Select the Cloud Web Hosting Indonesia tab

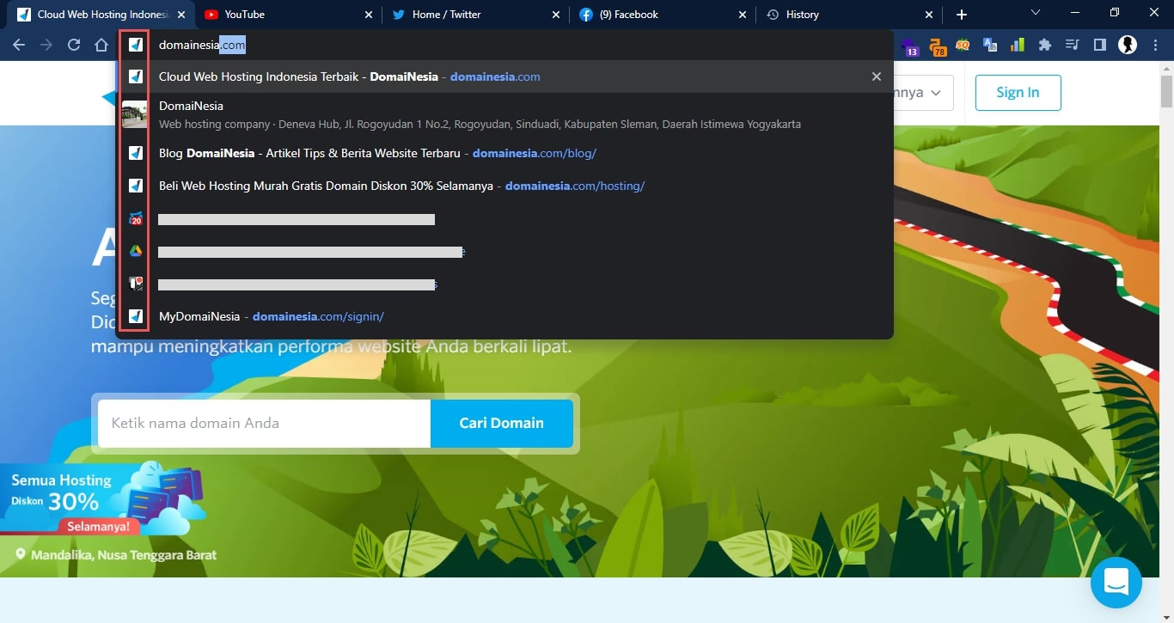[101, 15]
